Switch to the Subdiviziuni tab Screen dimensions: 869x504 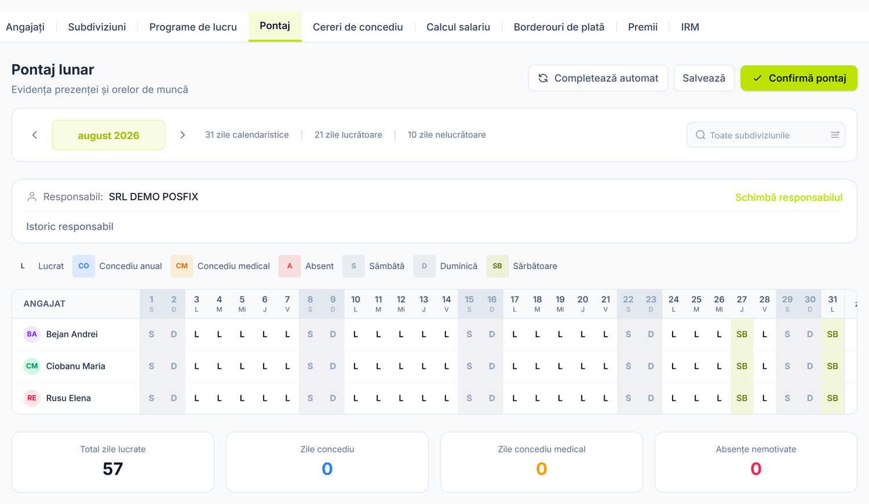point(97,27)
